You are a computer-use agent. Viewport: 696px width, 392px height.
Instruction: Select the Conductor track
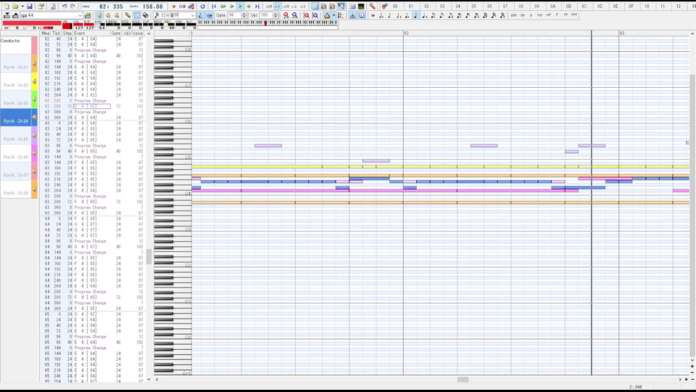[15, 45]
